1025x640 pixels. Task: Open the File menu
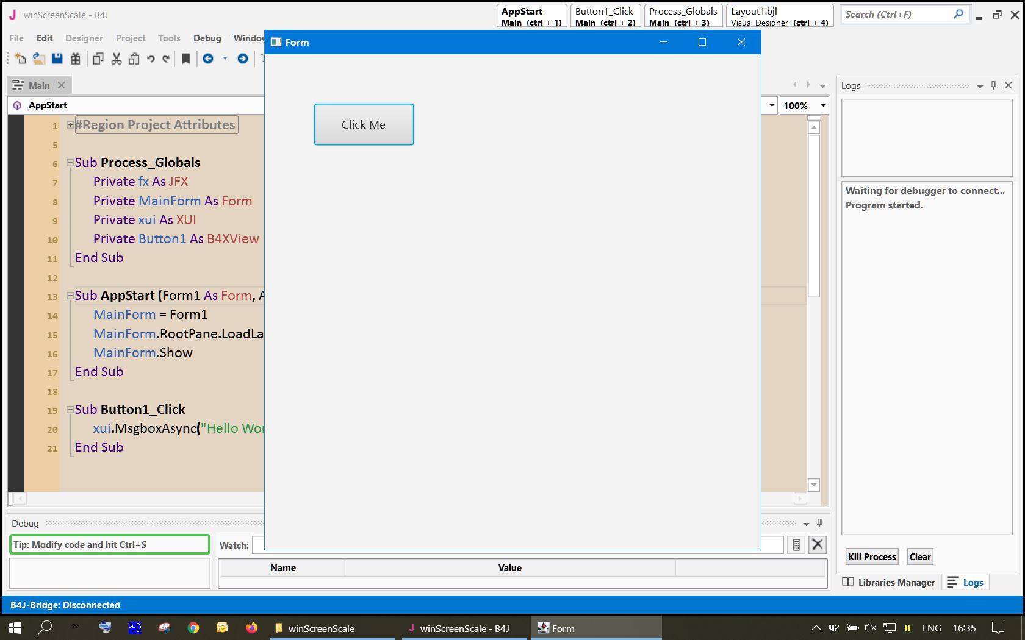[16, 38]
